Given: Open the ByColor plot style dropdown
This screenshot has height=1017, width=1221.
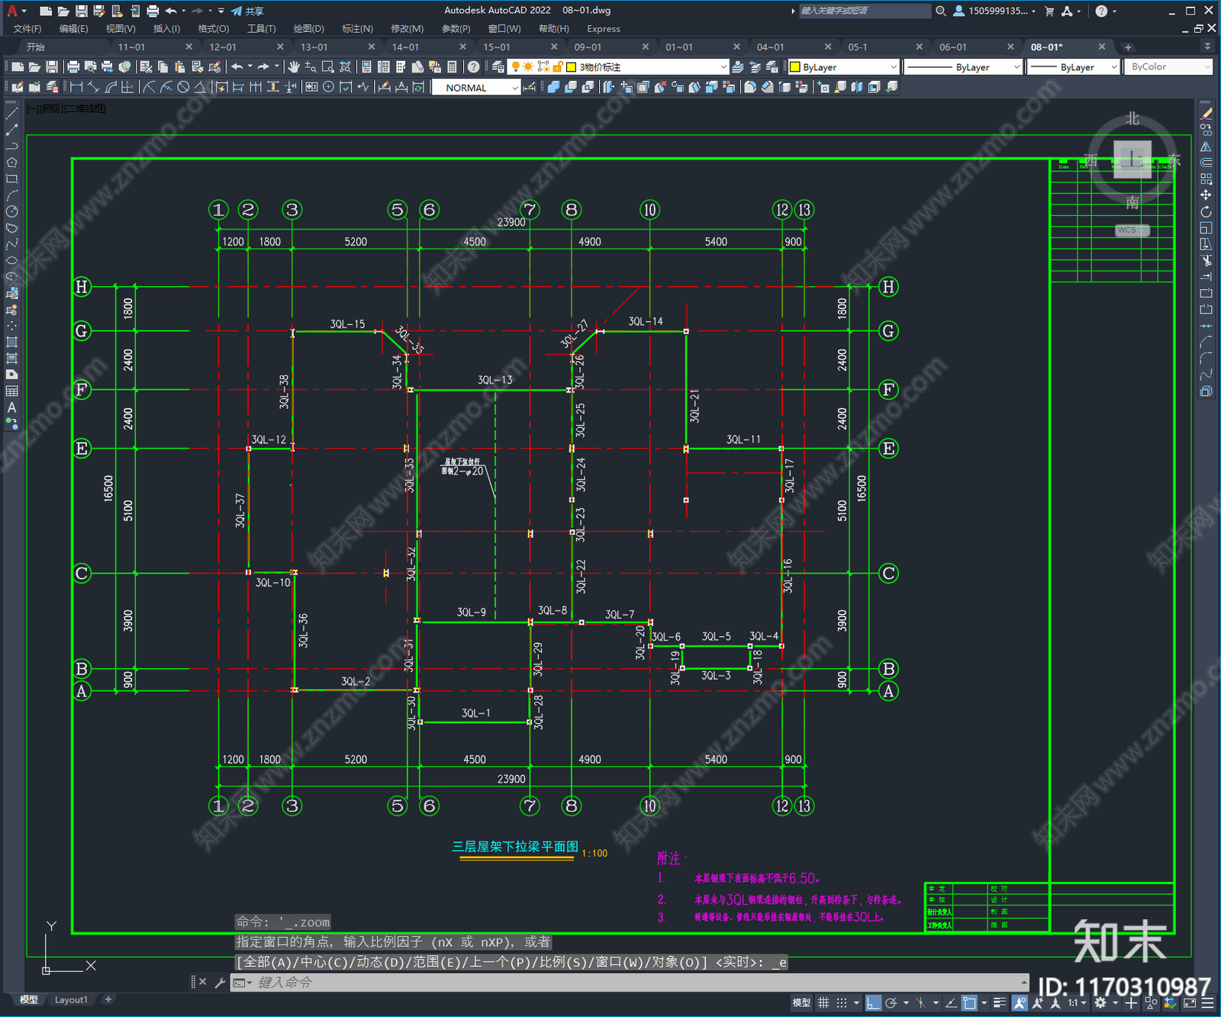Looking at the screenshot, I should [x=1168, y=67].
